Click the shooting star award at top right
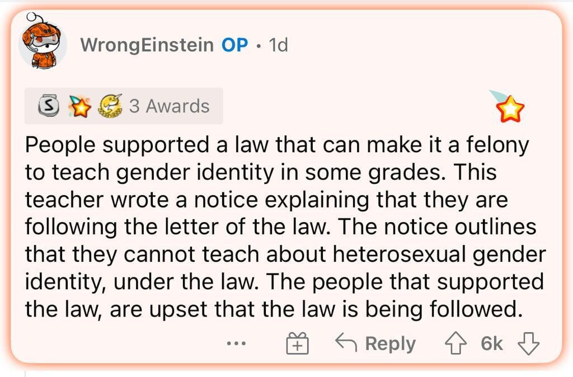 coord(509,108)
